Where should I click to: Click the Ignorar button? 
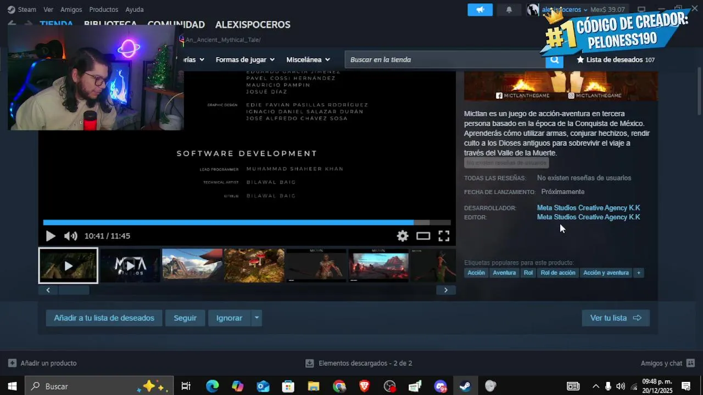coord(229,318)
